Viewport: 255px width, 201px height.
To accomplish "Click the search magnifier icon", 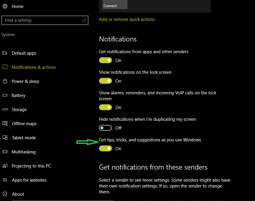I will (84, 20).
